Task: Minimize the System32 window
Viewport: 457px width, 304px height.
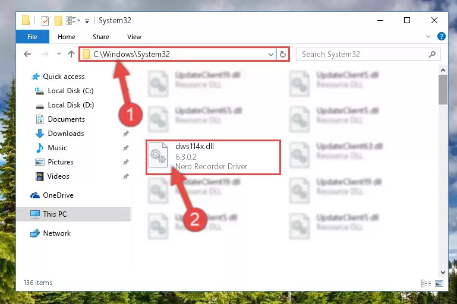Action: click(x=380, y=20)
